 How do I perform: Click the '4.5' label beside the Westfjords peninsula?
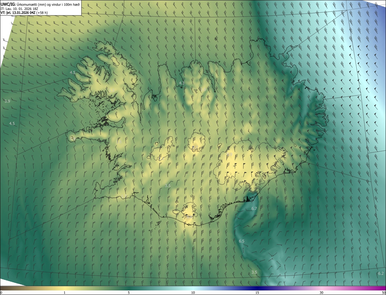(73, 73)
